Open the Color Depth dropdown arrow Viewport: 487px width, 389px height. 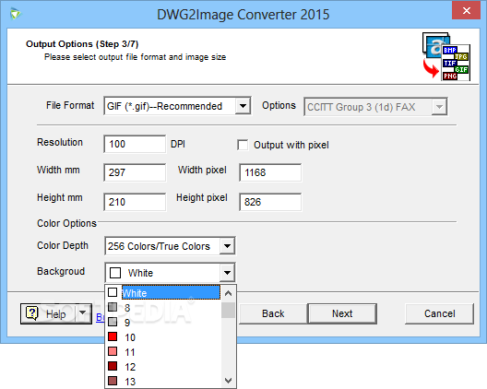227,246
